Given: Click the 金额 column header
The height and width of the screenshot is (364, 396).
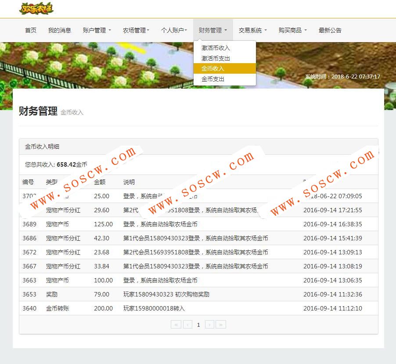Looking at the screenshot, I should [100, 182].
